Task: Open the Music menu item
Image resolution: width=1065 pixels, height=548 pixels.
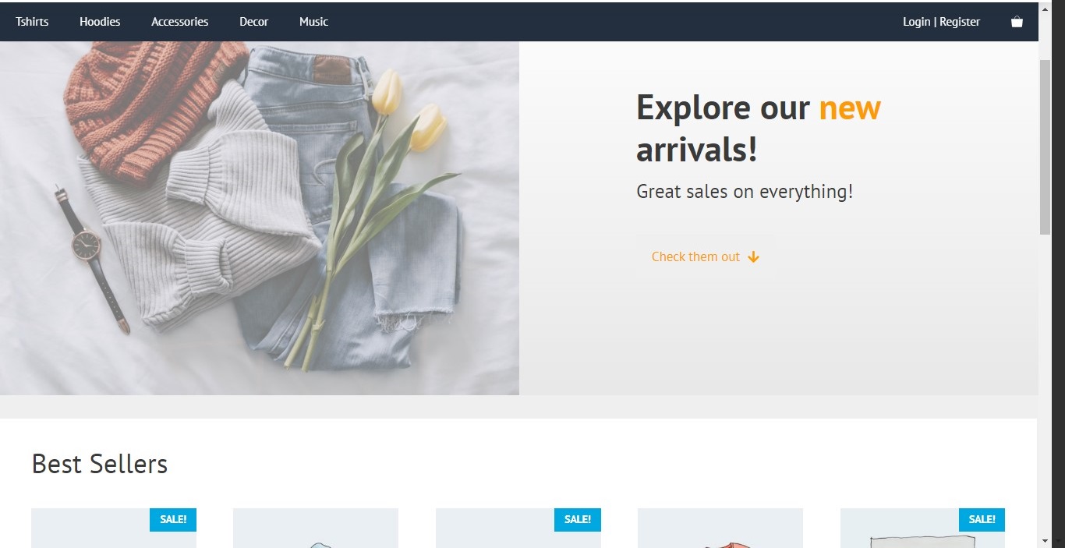Action: point(313,22)
